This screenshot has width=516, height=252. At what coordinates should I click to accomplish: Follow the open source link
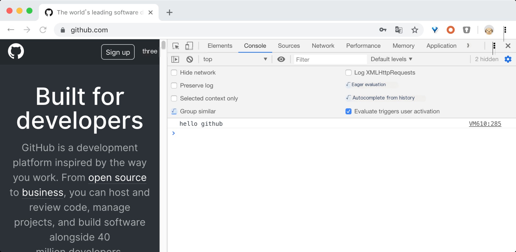click(x=117, y=178)
